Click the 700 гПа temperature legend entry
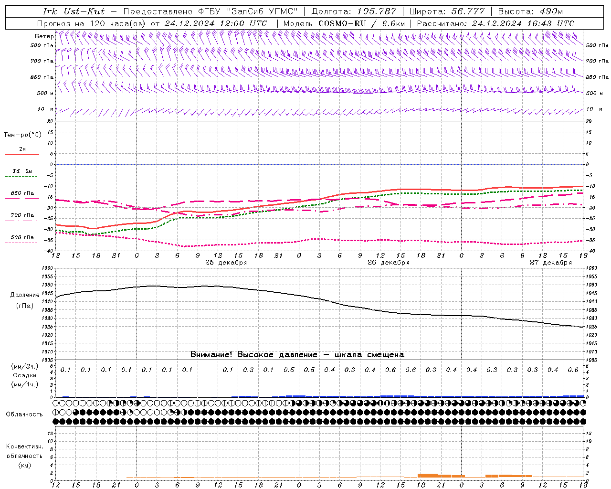This screenshot has height=489, width=611. pyautogui.click(x=22, y=215)
